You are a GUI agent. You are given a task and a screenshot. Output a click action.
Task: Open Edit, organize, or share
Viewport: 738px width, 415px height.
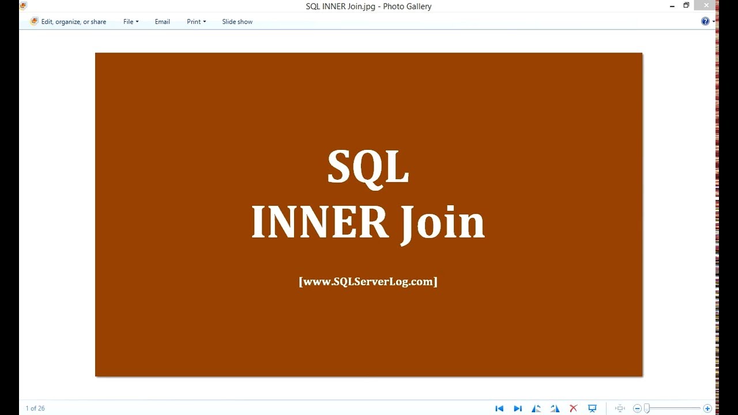pyautogui.click(x=69, y=21)
